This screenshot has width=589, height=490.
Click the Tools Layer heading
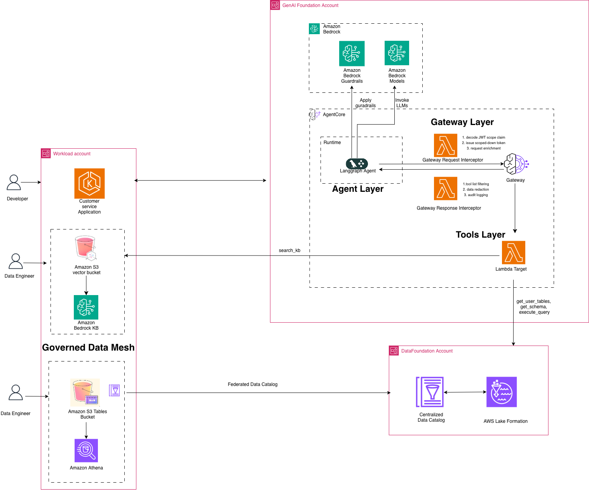pos(481,235)
